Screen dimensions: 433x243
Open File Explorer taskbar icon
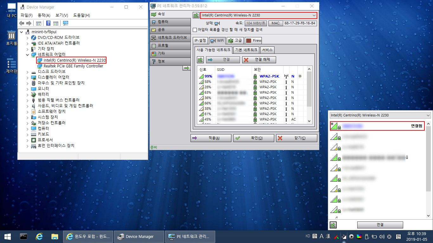[55, 236]
